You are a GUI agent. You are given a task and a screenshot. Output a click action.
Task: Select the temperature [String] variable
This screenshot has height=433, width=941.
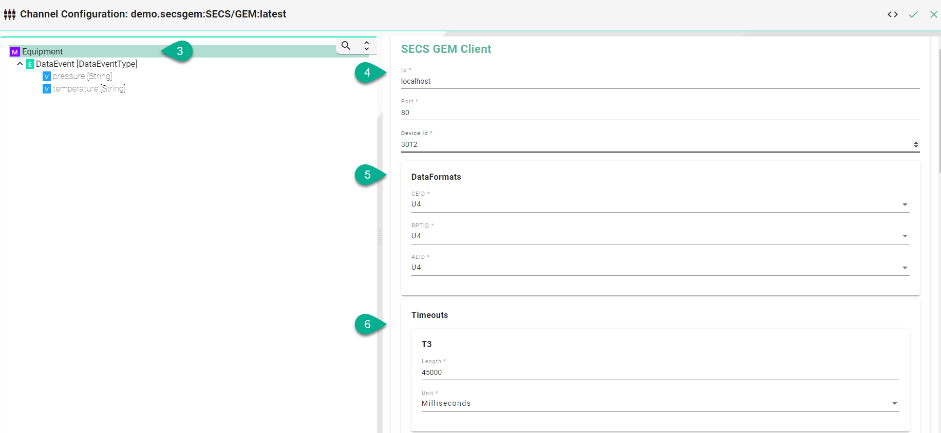(89, 89)
